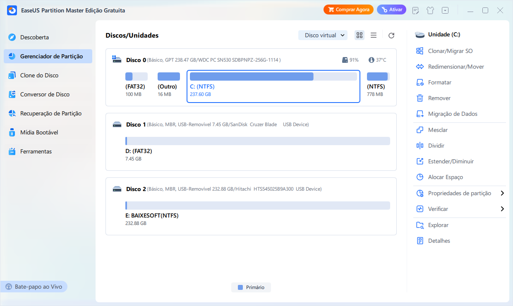Image resolution: width=513 pixels, height=306 pixels.
Task: Click the EaseUS app logo
Action: coord(11,10)
